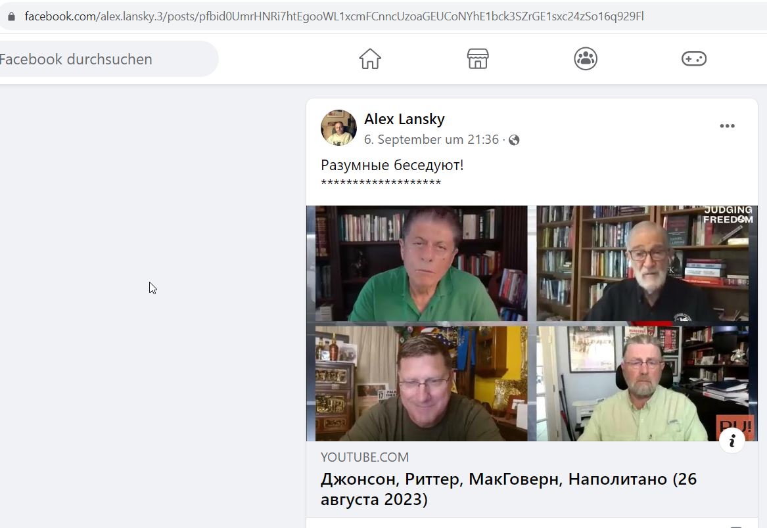This screenshot has width=767, height=528.
Task: Open the three-dot post options menu
Action: pos(728,126)
